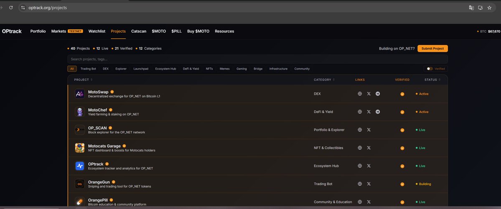Viewport: 501px width, 209px height.
Task: Filter by Bridge category
Action: tap(258, 68)
